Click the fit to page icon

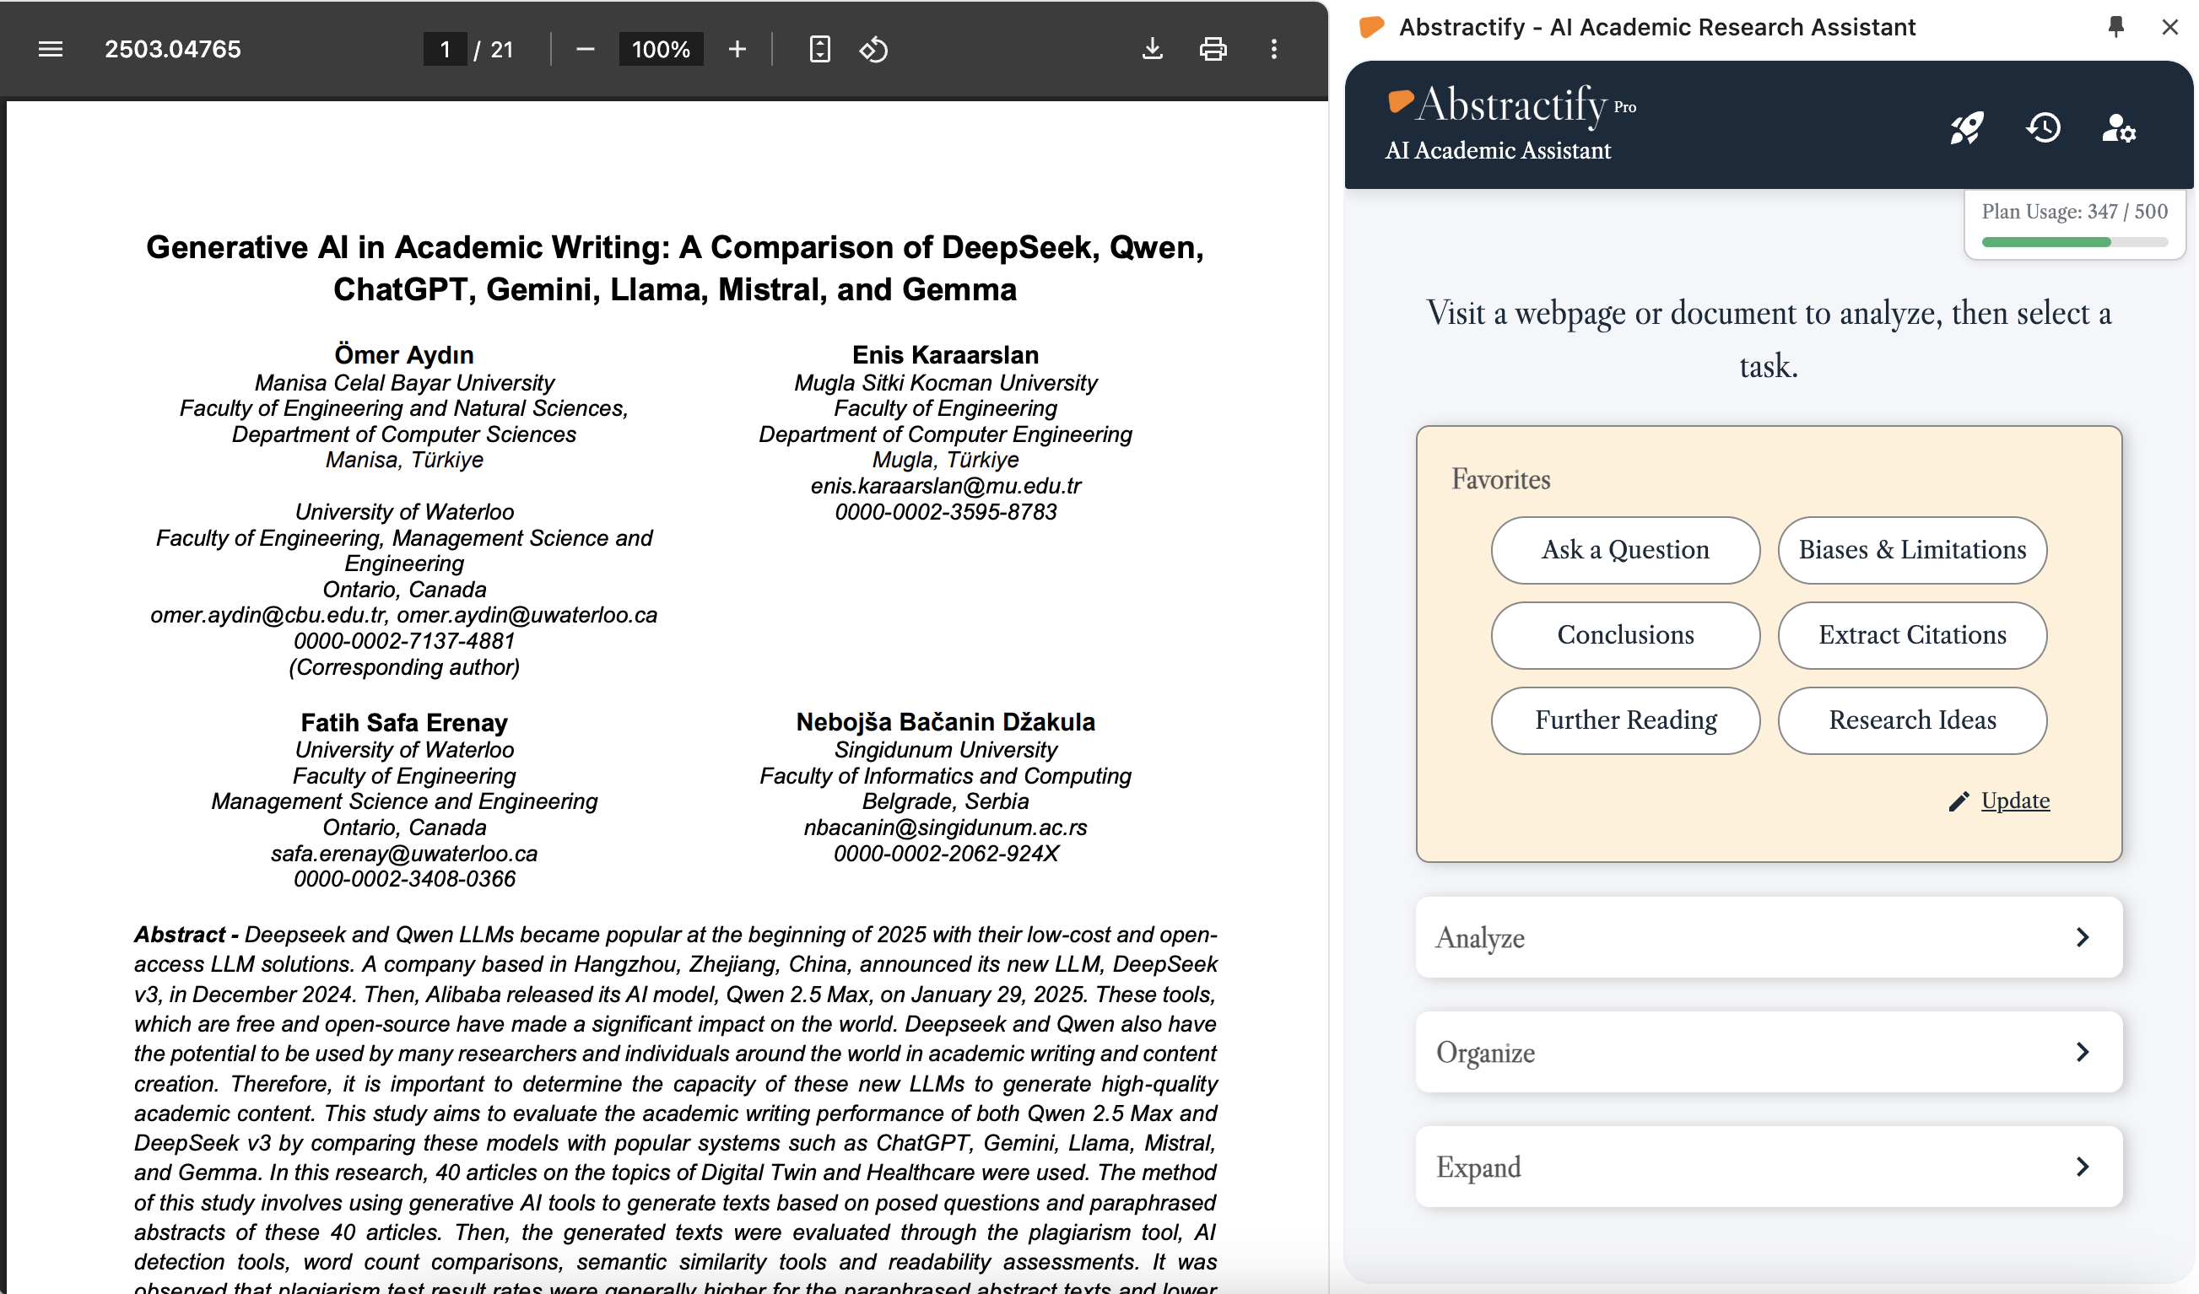[x=819, y=50]
